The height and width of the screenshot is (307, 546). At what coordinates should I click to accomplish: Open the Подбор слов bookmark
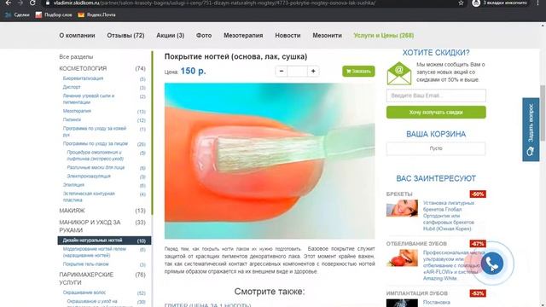coord(54,15)
